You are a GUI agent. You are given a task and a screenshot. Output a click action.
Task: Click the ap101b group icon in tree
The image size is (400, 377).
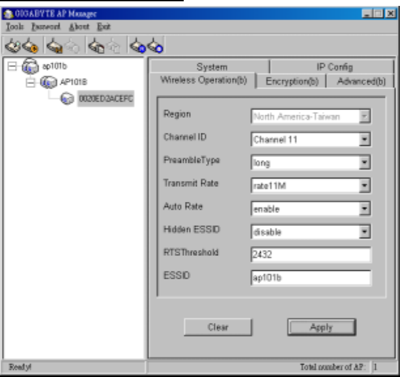[30, 66]
